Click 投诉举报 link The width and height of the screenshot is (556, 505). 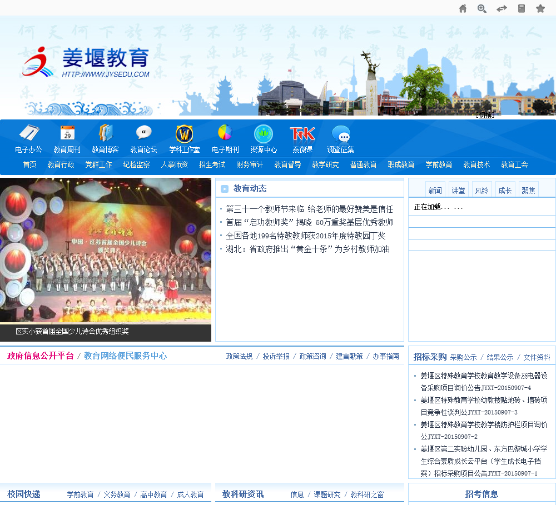pyautogui.click(x=276, y=356)
